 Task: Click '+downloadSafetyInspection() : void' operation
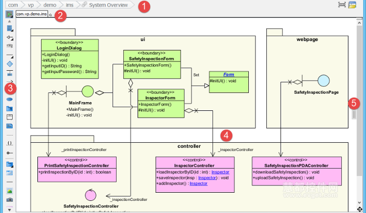(x=286, y=172)
